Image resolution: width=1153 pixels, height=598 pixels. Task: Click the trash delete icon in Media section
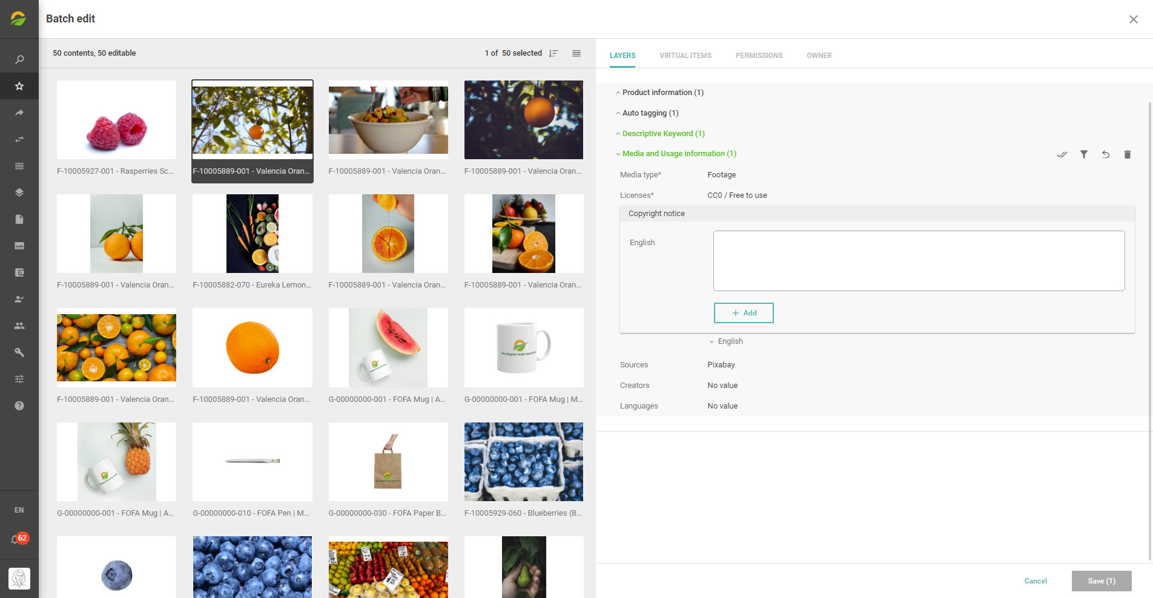[x=1128, y=154]
